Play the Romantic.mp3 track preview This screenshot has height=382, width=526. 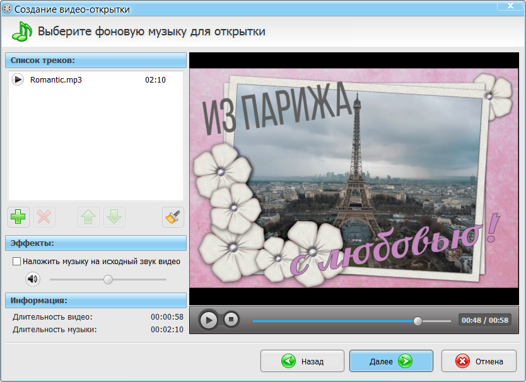[18, 80]
